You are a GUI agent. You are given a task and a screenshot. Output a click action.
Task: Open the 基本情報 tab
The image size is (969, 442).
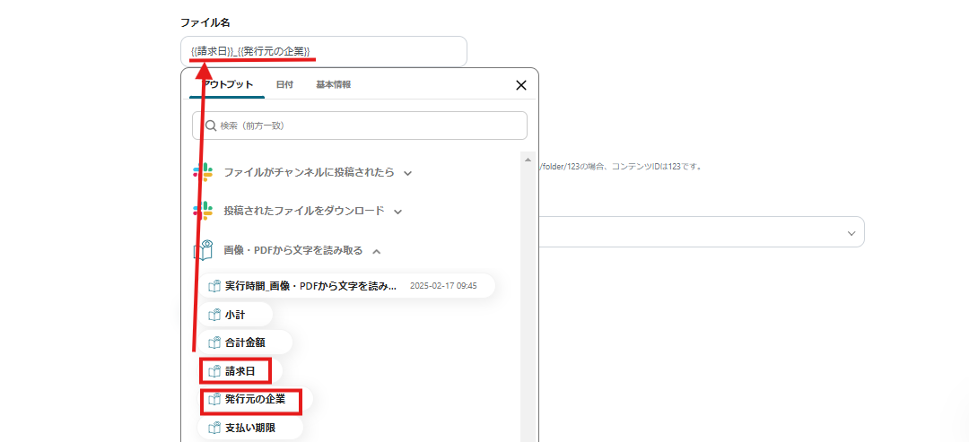pyautogui.click(x=334, y=84)
